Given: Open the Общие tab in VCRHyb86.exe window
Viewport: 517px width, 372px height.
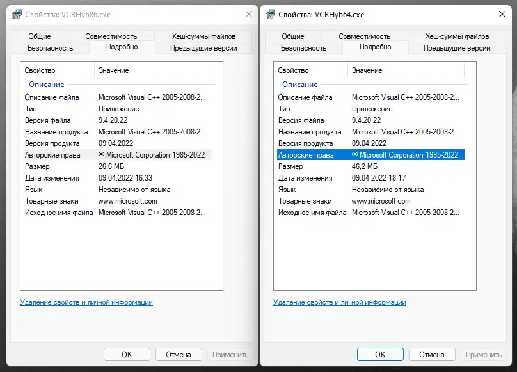Looking at the screenshot, I should tap(40, 36).
